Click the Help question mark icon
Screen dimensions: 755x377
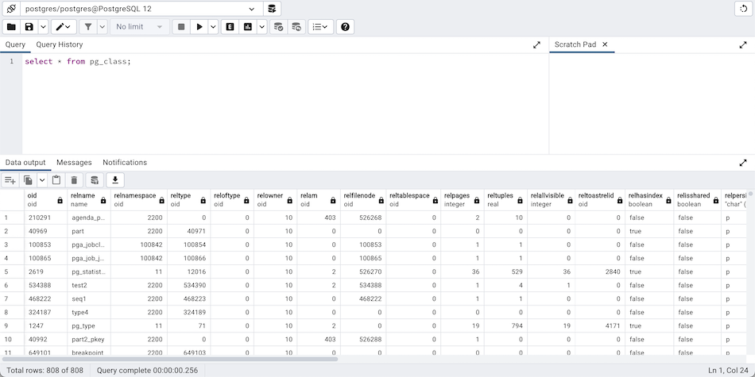345,27
